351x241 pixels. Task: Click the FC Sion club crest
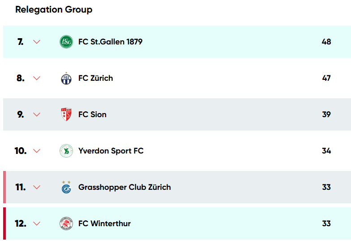coord(66,114)
